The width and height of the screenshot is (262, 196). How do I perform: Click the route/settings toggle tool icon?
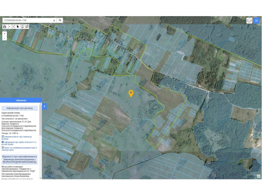(27, 27)
